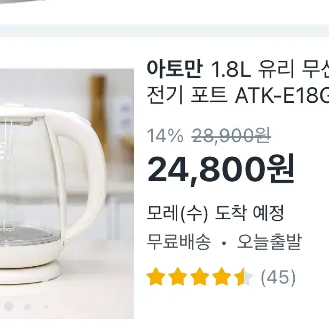Click the electric kettle product image

[x=67, y=194]
